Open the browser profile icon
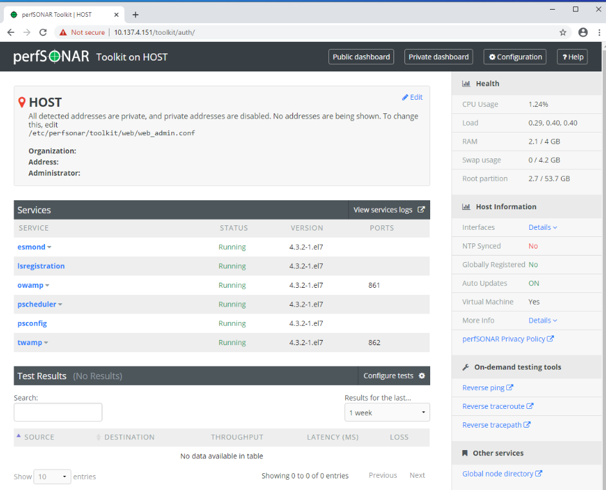 583,32
